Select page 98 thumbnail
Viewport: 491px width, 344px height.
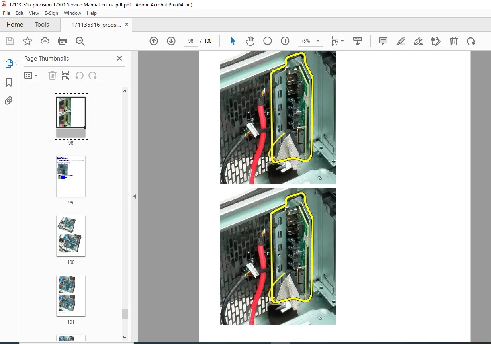(x=71, y=117)
